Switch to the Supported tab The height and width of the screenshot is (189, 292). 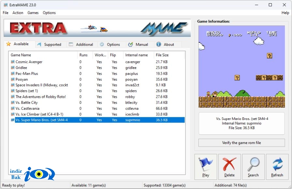[51, 45]
